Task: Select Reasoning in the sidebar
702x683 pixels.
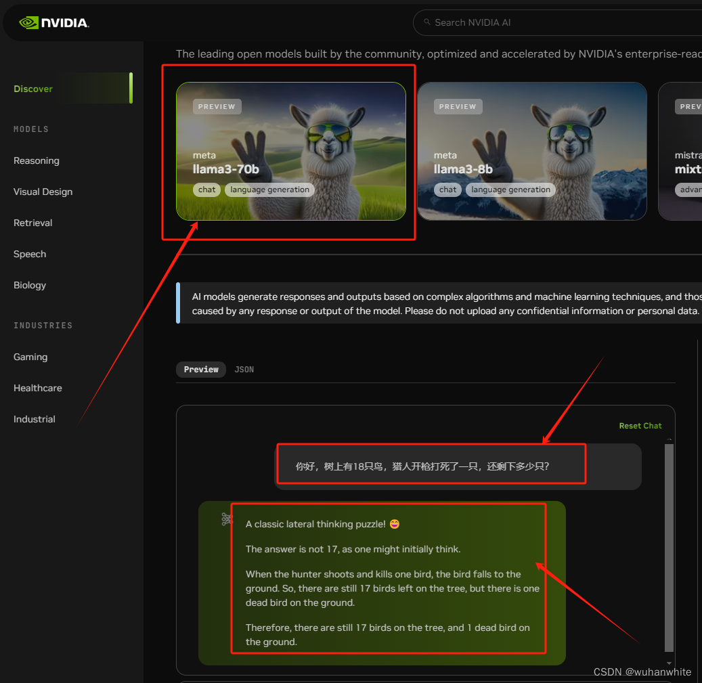Action: tap(37, 160)
